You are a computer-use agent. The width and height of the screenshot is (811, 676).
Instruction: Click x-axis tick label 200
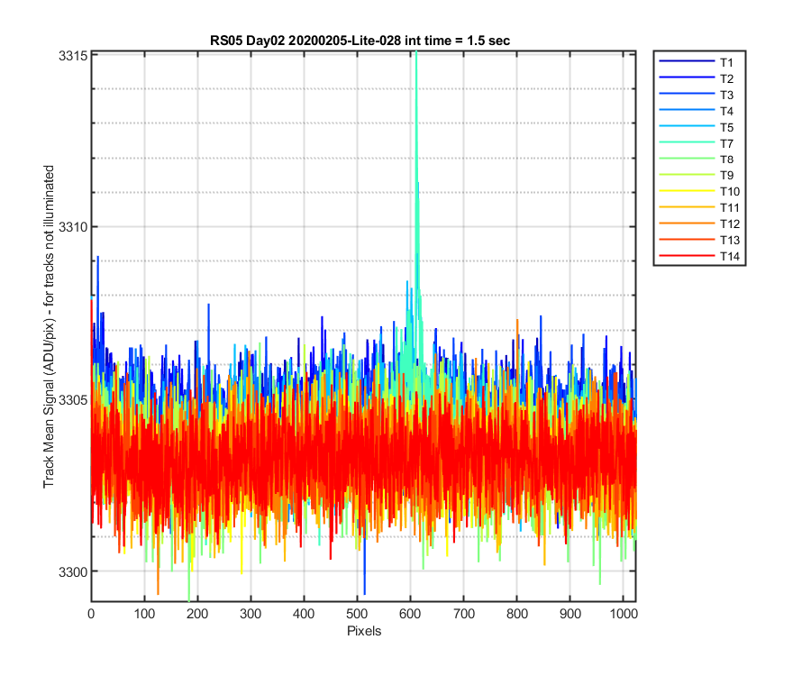[x=197, y=614]
